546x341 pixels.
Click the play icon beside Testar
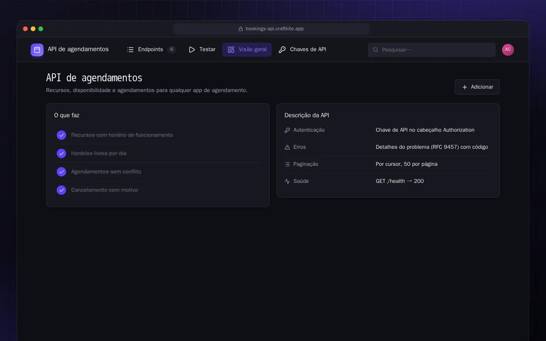pyautogui.click(x=192, y=50)
